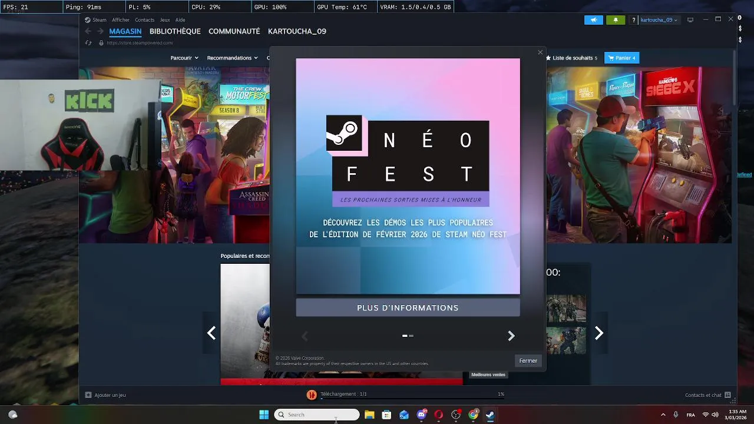Click the FRA language indicator
This screenshot has height=424, width=754.
pyautogui.click(x=690, y=415)
